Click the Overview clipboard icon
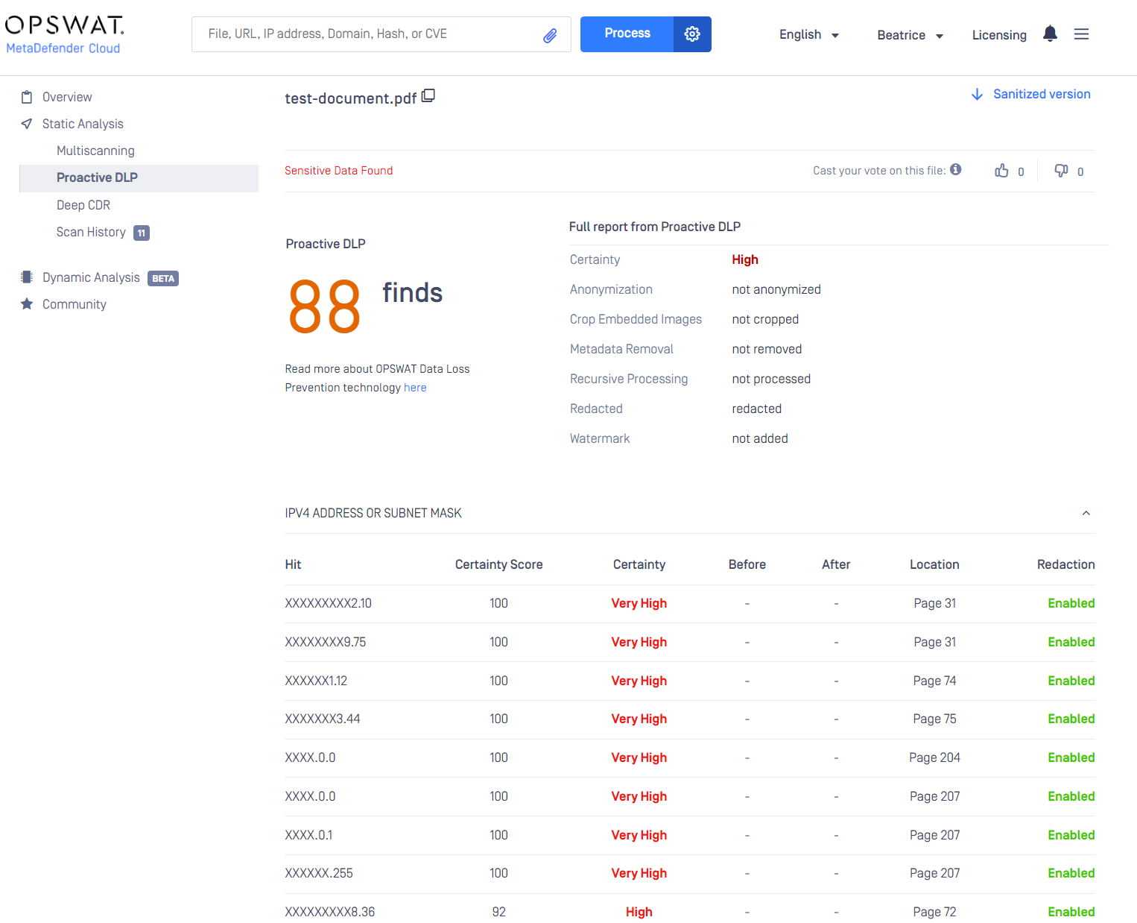 tap(27, 97)
